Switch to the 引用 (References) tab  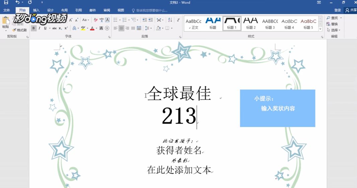79,10
